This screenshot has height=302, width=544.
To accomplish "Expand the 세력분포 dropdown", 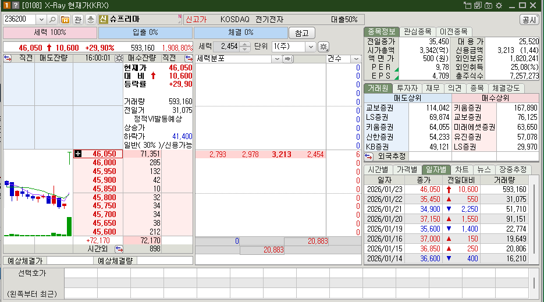I will point(277,59).
